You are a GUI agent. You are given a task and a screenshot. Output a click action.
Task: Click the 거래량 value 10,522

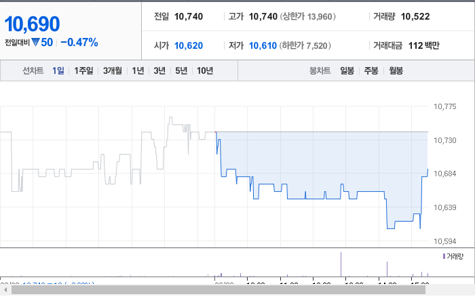(415, 16)
